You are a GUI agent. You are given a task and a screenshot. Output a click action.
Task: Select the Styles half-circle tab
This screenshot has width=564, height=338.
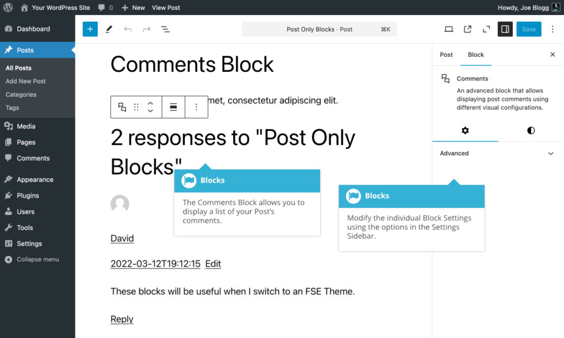[x=531, y=130]
